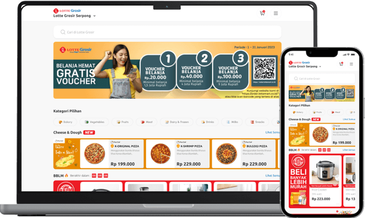Click Lihat Semua for BBLM on phone
Viewport: 365px width, 218px height.
pyautogui.click(x=349, y=150)
